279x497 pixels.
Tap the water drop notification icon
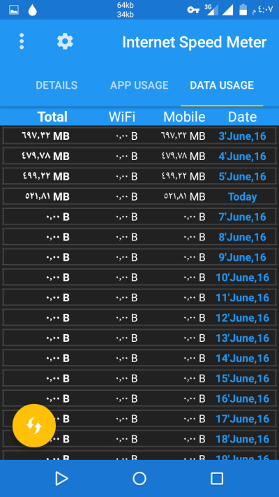[x=32, y=10]
